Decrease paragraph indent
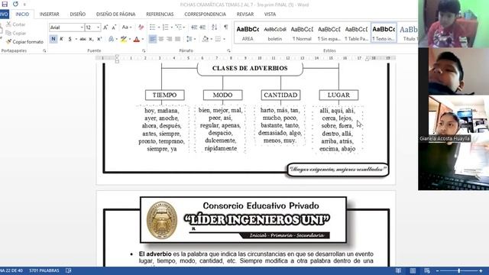This screenshot has height=275, width=489. [x=194, y=27]
